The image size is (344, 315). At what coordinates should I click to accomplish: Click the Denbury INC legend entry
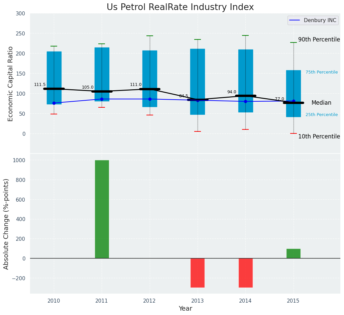coord(320,20)
